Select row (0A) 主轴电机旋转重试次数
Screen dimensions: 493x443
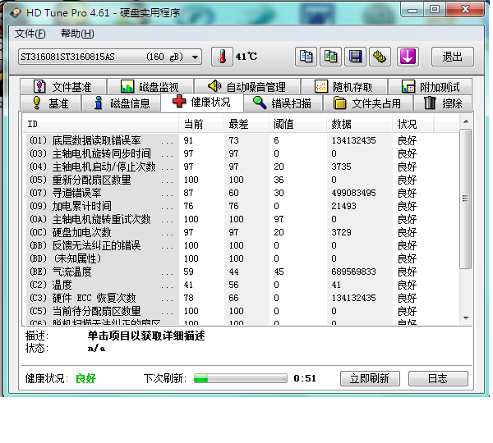click(x=241, y=219)
